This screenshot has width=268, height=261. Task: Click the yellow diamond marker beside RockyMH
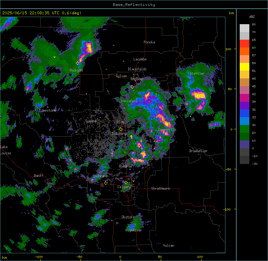pyautogui.click(x=77, y=63)
